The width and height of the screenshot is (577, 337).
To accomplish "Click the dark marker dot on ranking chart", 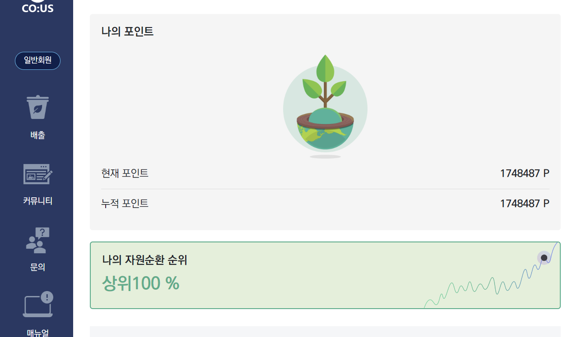I will coord(544,258).
